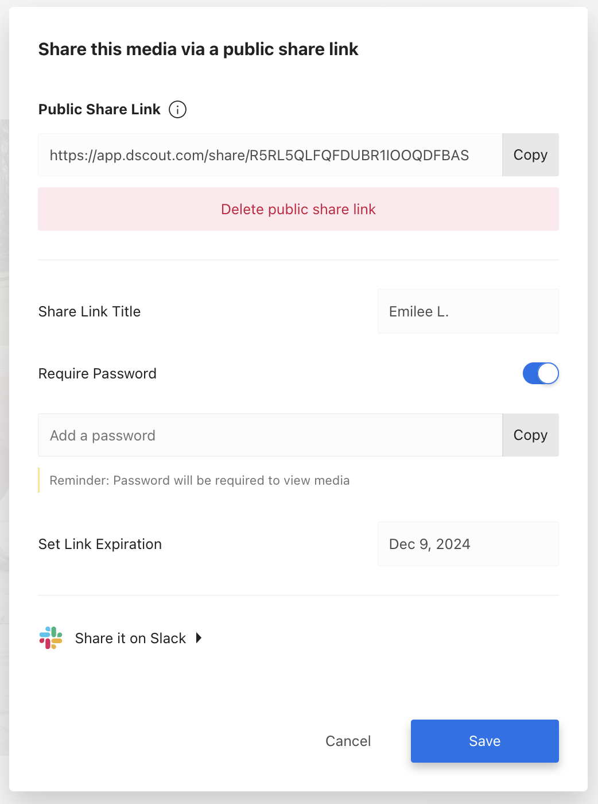Viewport: 598px width, 804px height.
Task: Save the share link settings
Action: pyautogui.click(x=484, y=741)
